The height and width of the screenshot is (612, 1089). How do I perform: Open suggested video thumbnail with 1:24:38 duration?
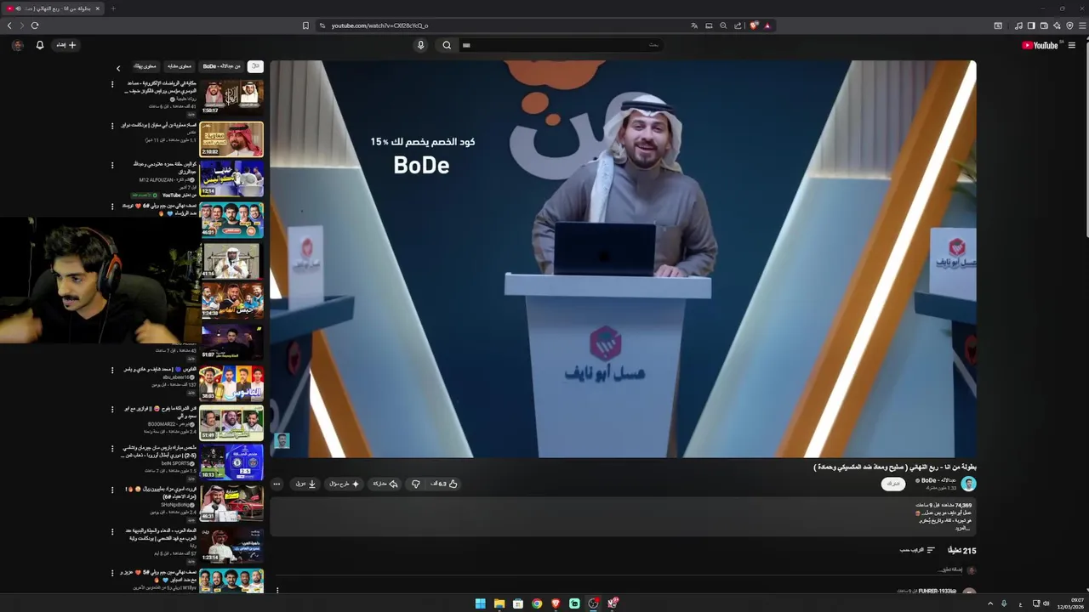point(231,301)
